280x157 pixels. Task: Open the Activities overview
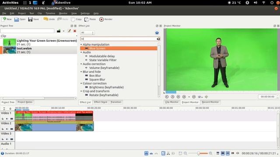[10, 3]
